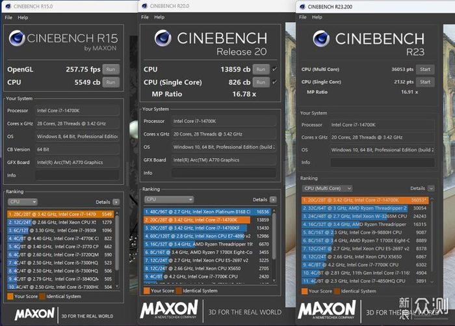
Task: Start CPU (Single Core) test in R23
Action: 425,82
